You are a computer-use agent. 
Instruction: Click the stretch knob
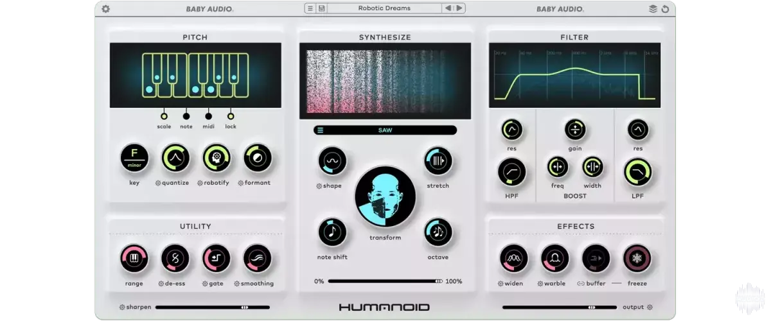click(438, 161)
